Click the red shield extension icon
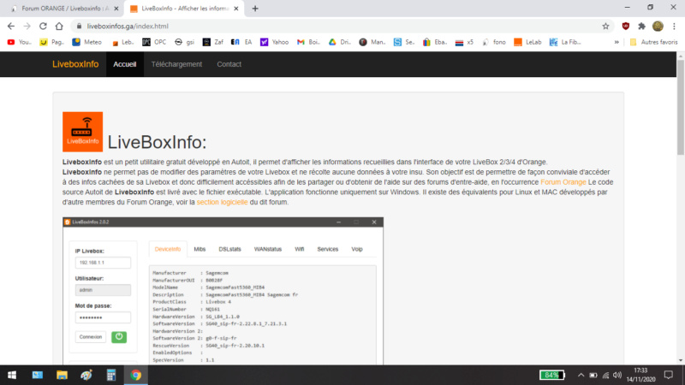Screen dimensions: 685x385 coord(626,27)
